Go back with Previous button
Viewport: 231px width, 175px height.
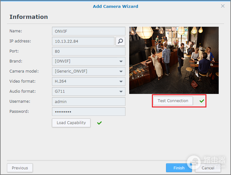(x=20, y=168)
